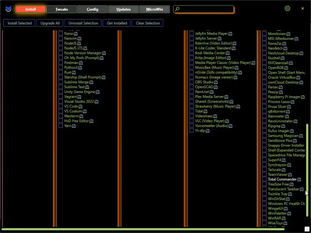311x233 pixels.
Task: Open the help link next to Kodi Media Center
Action: click(227, 53)
